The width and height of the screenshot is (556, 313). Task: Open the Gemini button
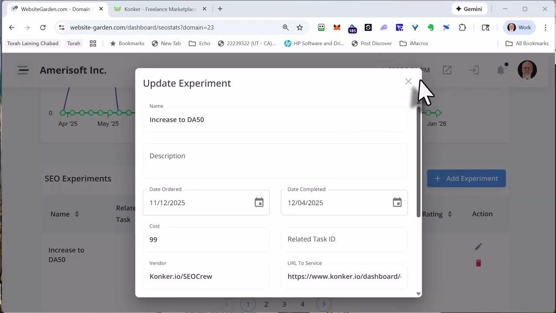[x=469, y=9]
